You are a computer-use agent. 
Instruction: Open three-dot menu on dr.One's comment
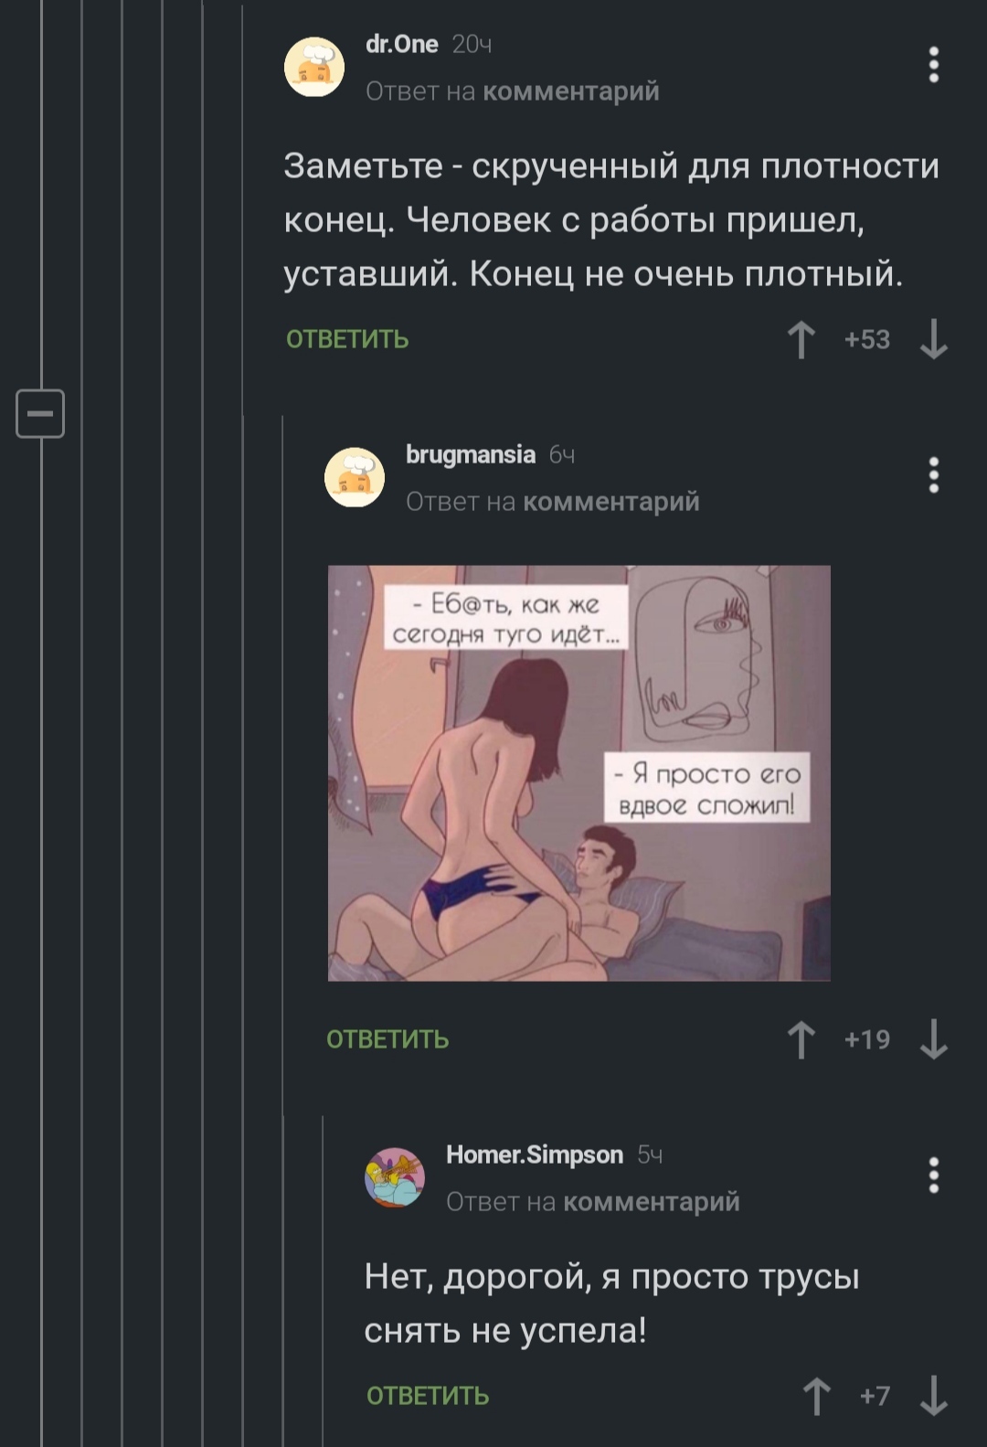[933, 65]
